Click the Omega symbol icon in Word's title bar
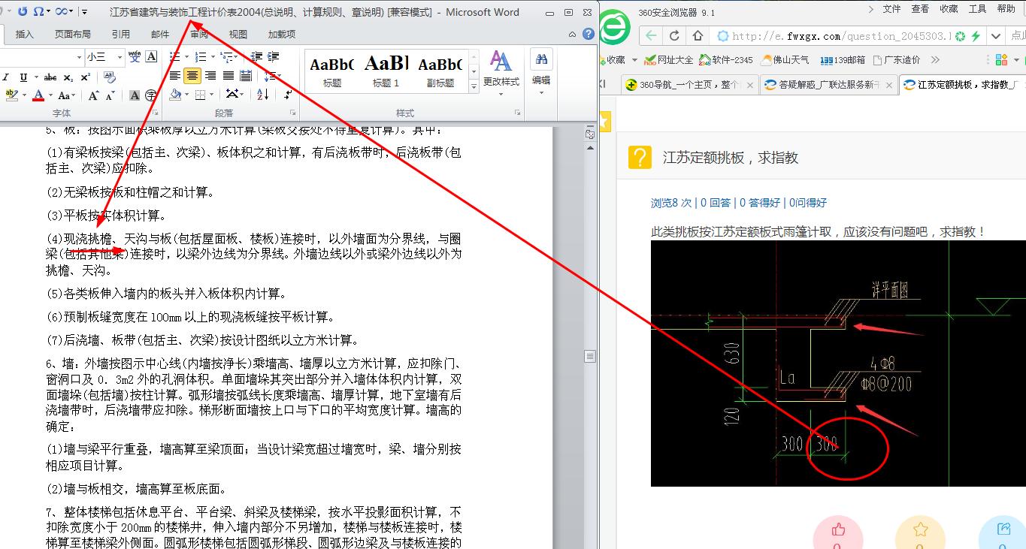Screen dimensions: 1026x549 tap(38, 11)
